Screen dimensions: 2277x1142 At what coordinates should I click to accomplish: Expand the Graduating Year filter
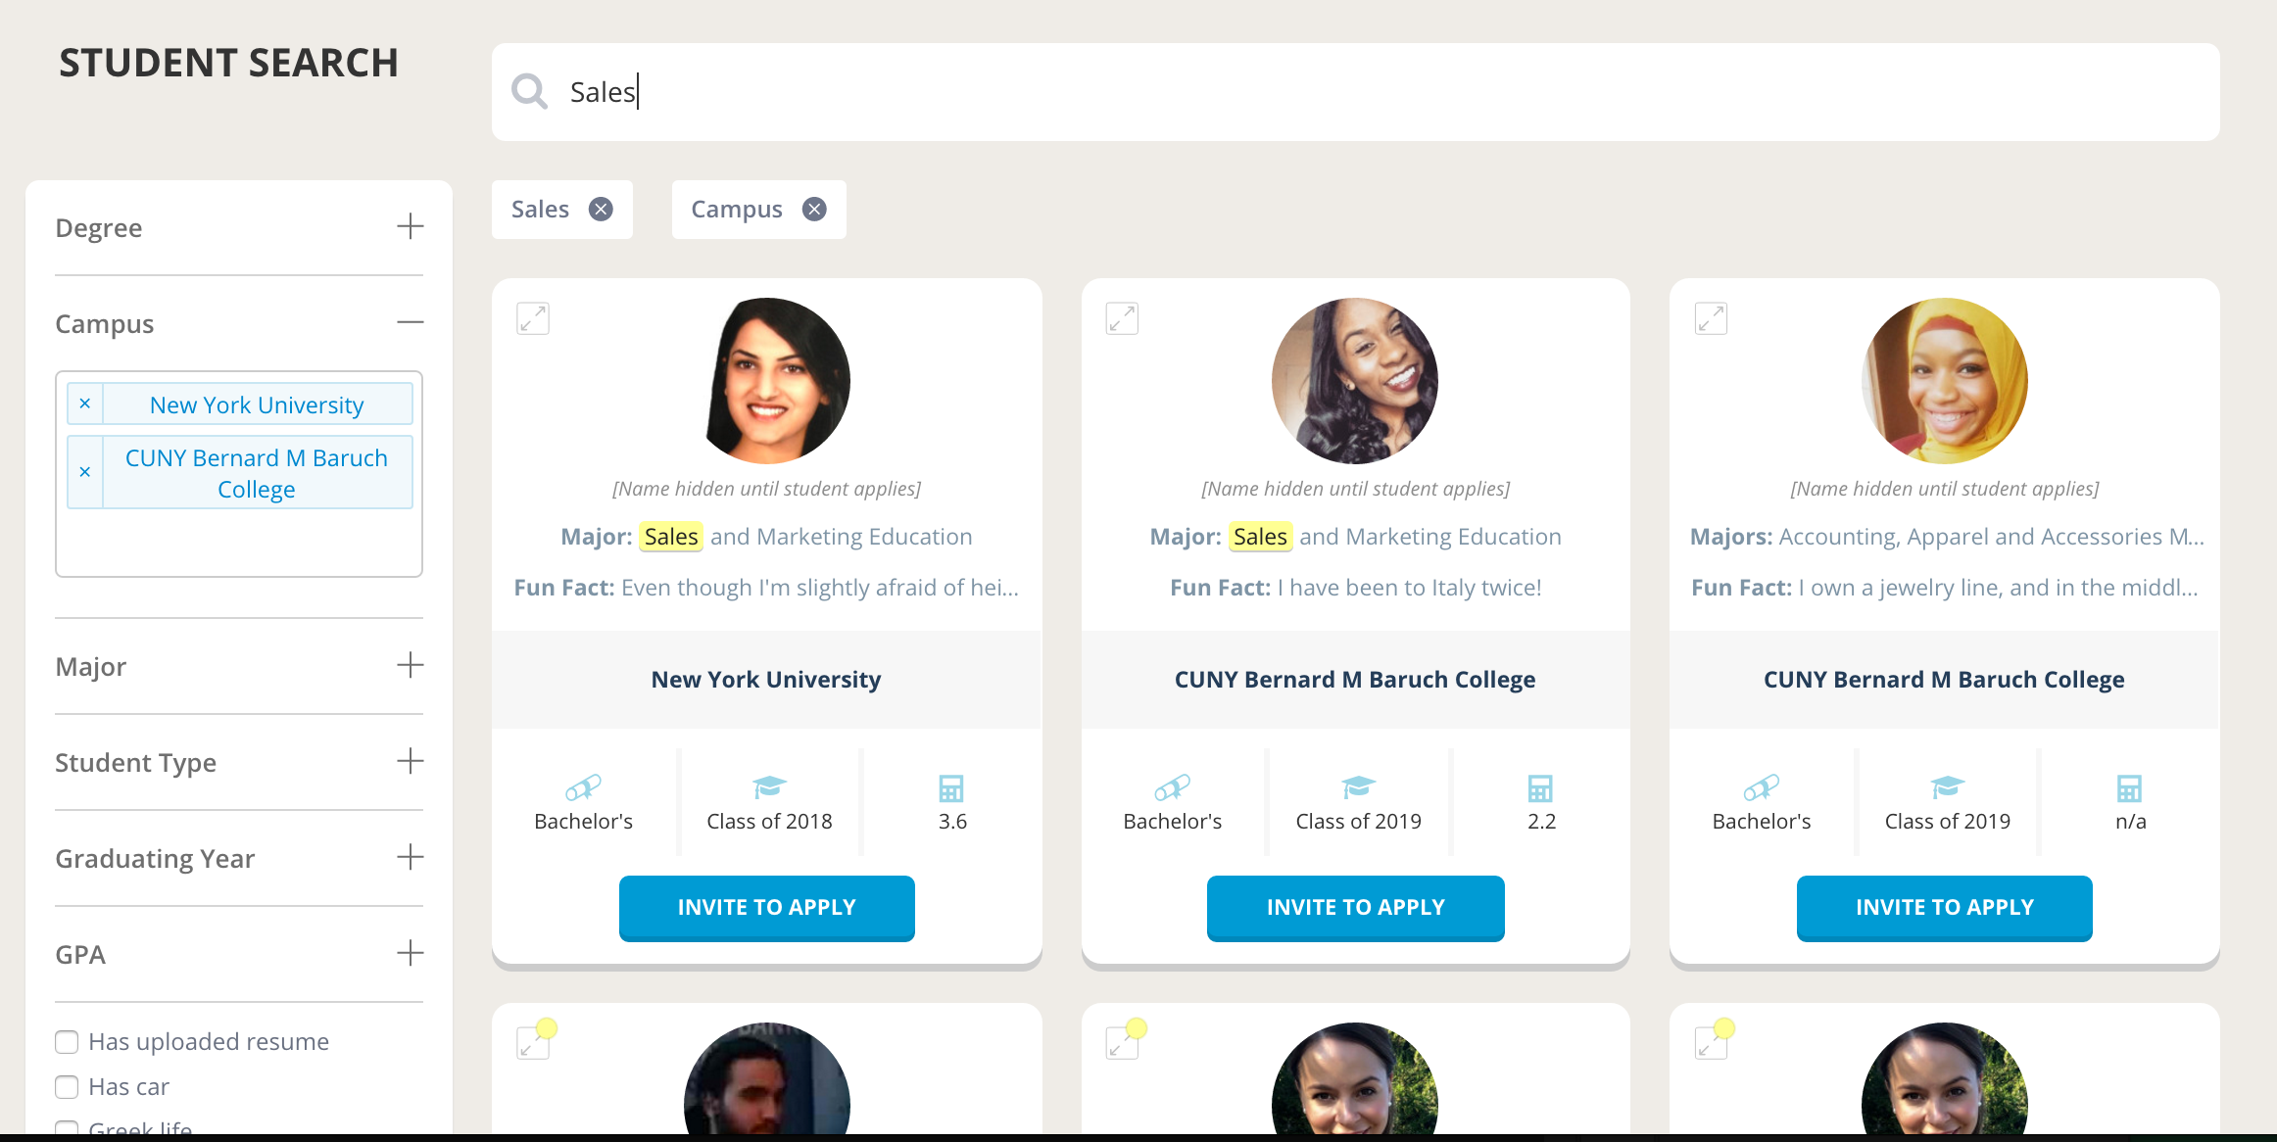(411, 857)
